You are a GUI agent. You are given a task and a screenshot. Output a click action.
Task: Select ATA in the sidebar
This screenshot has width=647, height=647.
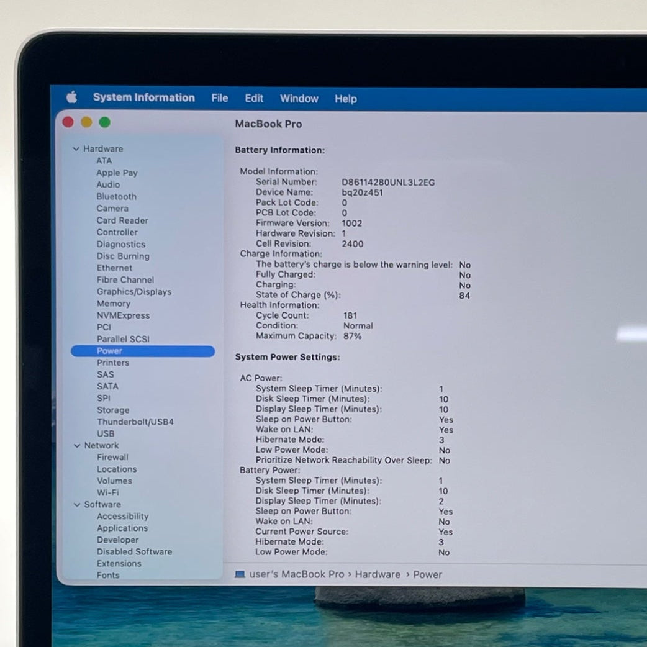tap(104, 161)
